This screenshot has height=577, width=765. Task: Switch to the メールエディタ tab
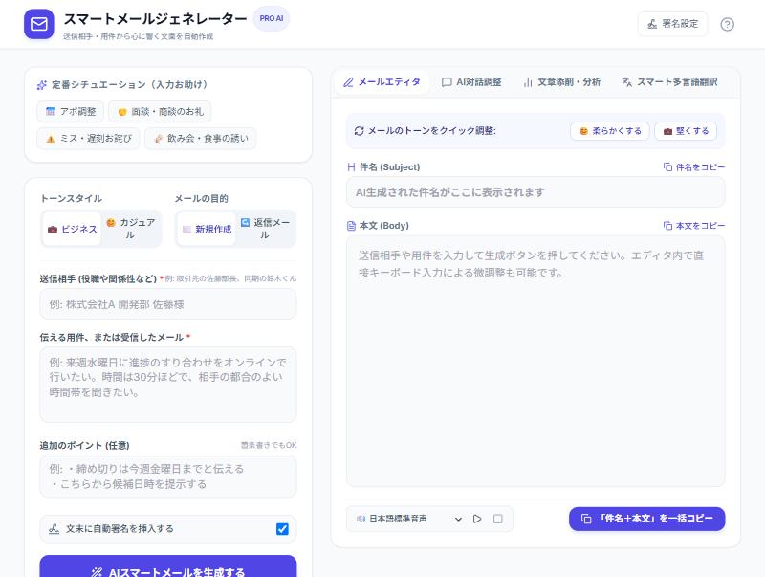pyautogui.click(x=382, y=82)
